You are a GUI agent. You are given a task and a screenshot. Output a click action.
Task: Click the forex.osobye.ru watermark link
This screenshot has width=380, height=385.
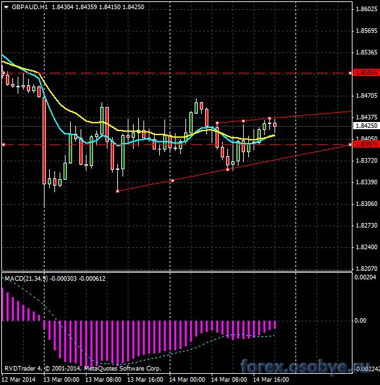[305, 367]
